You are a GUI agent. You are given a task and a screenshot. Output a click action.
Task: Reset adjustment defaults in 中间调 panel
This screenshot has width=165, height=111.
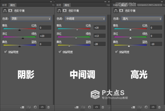89,107
